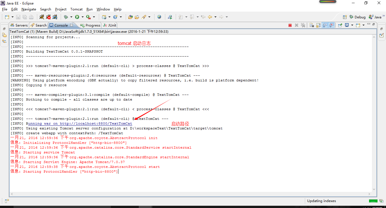Open the Run menu
Image resolution: width=386 pixels, height=208 pixels.
coord(90,9)
